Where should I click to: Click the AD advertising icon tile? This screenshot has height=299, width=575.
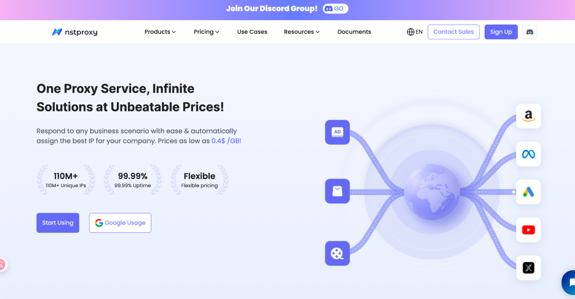(337, 132)
